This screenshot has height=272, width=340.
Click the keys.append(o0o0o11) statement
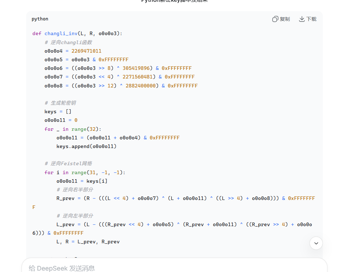(x=86, y=146)
